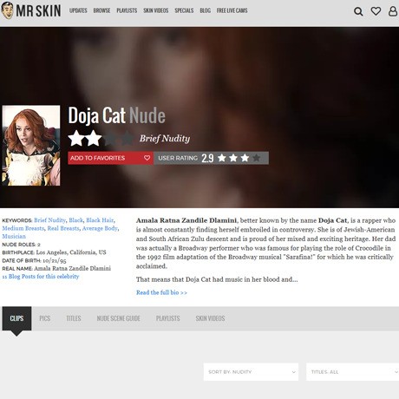
Task: Open the Playlists tab below bio
Action: tap(167, 318)
